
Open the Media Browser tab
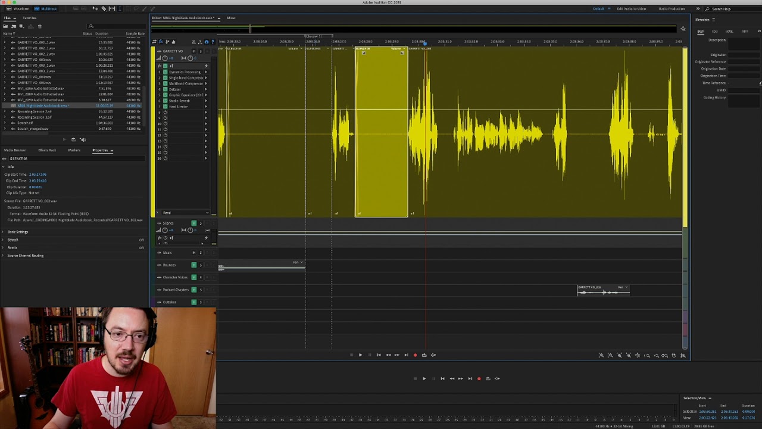point(15,150)
